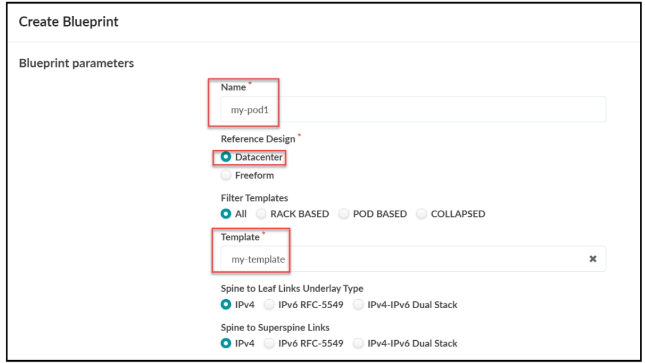Choose the All templates filter

[226, 214]
